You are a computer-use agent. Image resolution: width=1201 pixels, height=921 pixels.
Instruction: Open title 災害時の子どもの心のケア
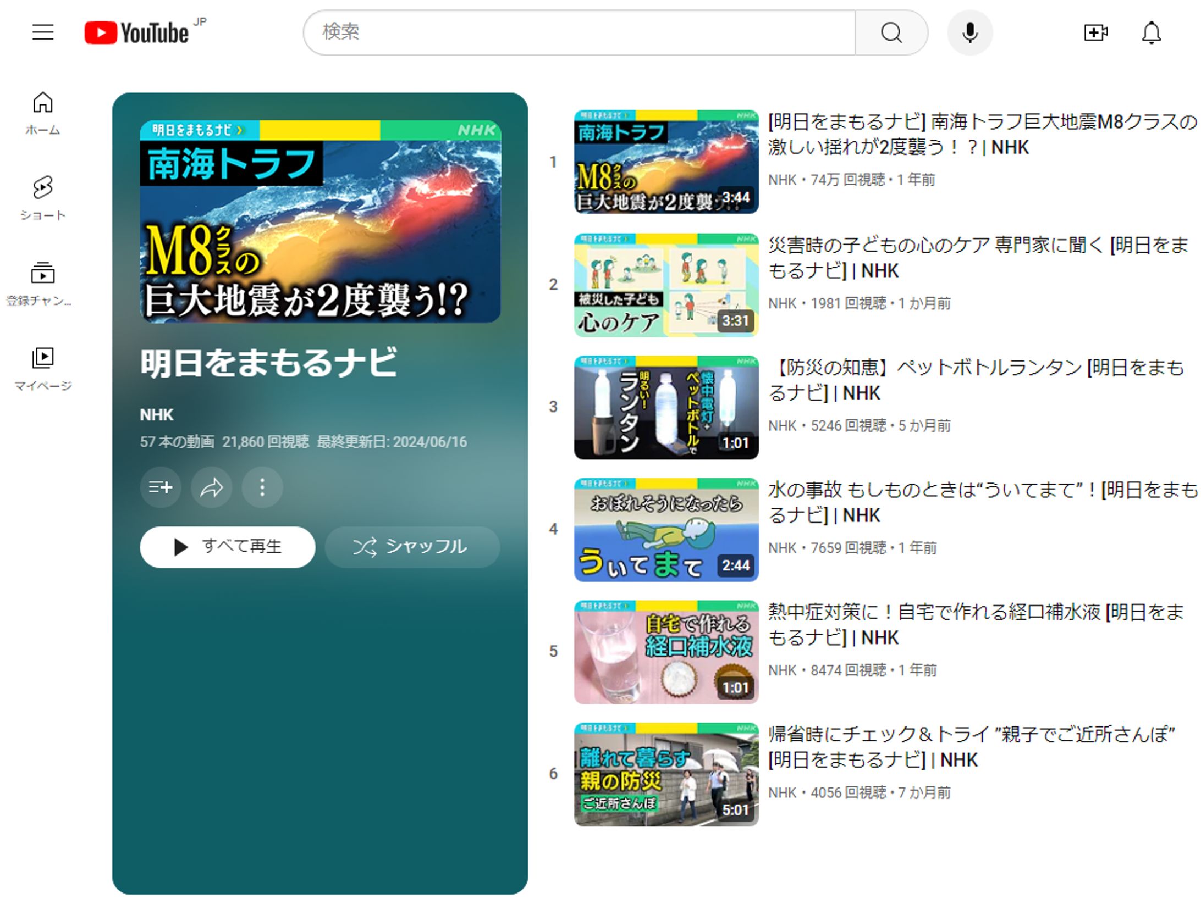coord(978,257)
